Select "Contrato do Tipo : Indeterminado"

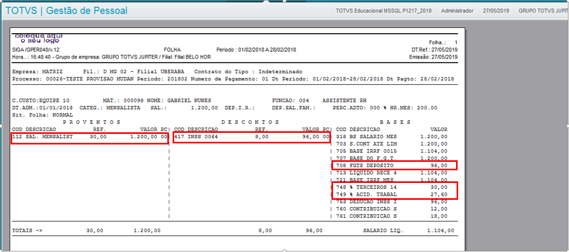[248, 71]
